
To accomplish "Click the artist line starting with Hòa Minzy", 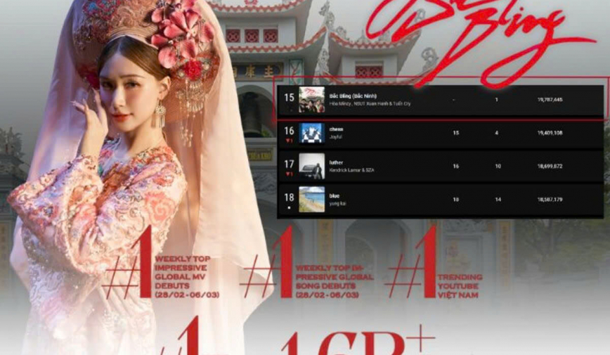I will pos(370,103).
